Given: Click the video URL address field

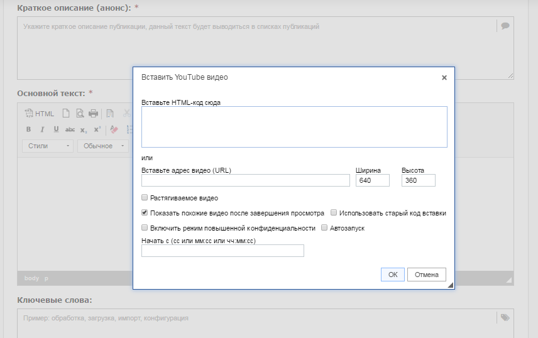Looking at the screenshot, I should (x=246, y=180).
